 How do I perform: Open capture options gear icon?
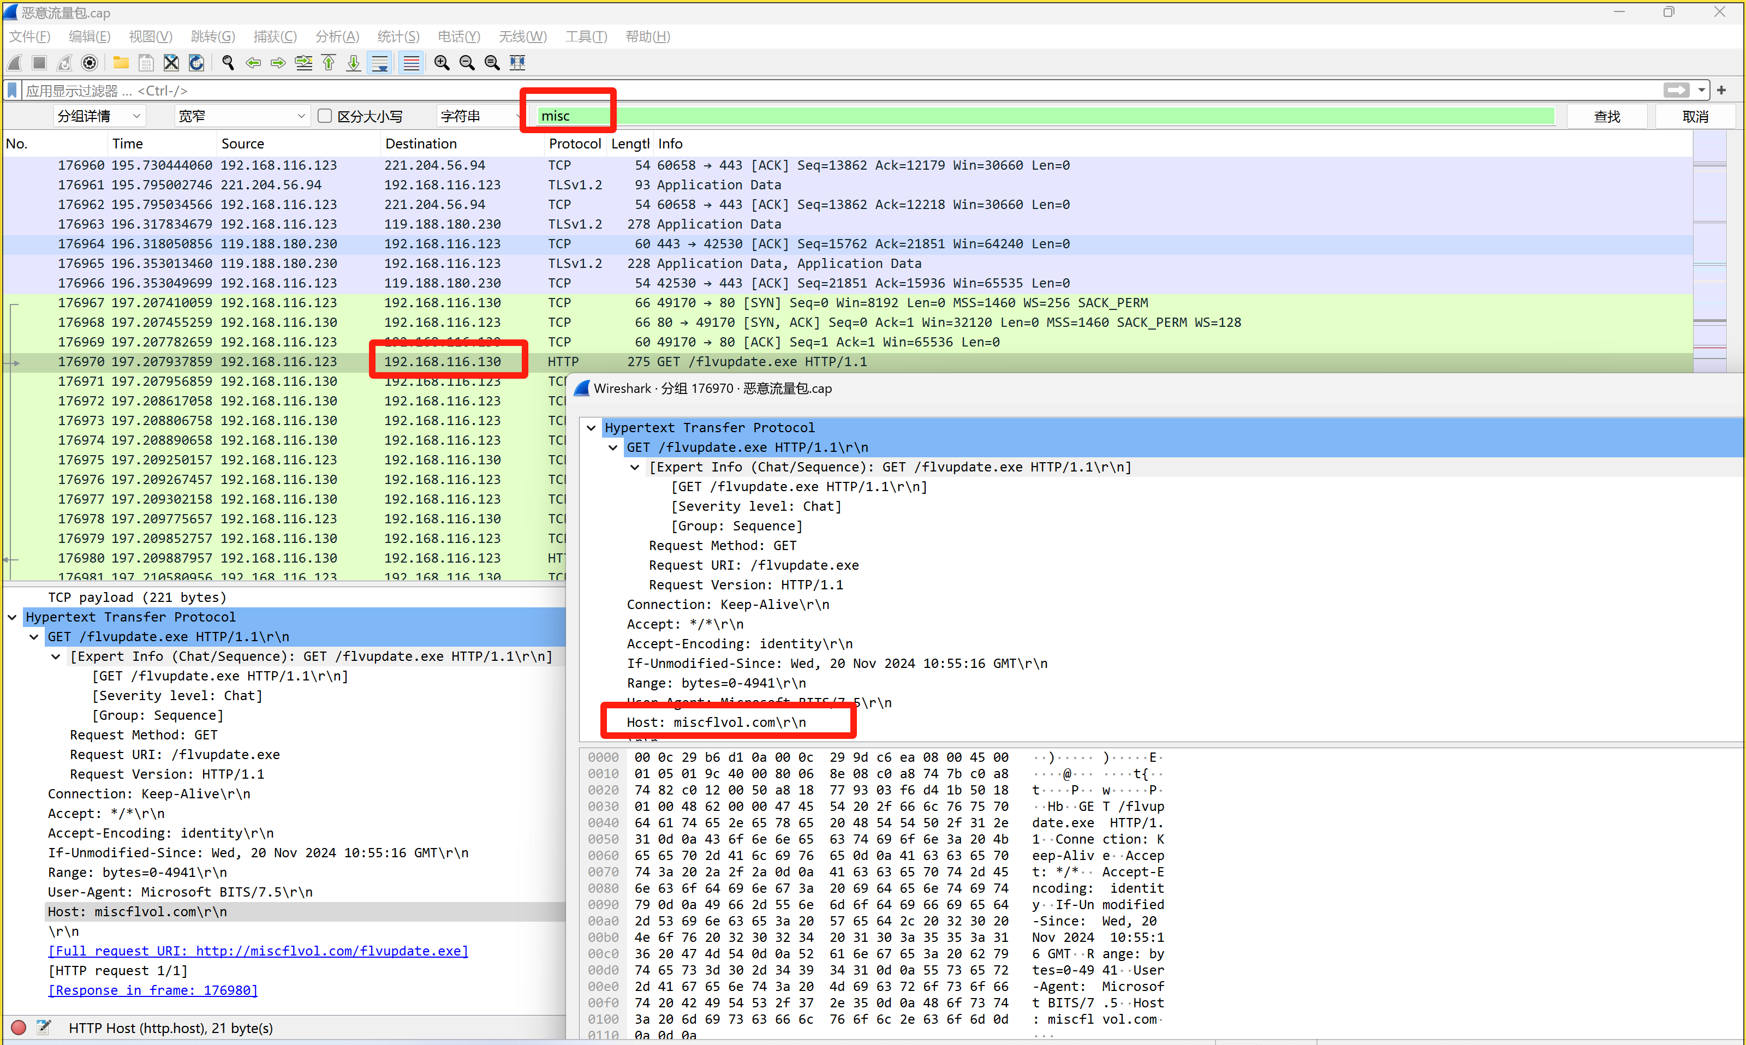(90, 63)
